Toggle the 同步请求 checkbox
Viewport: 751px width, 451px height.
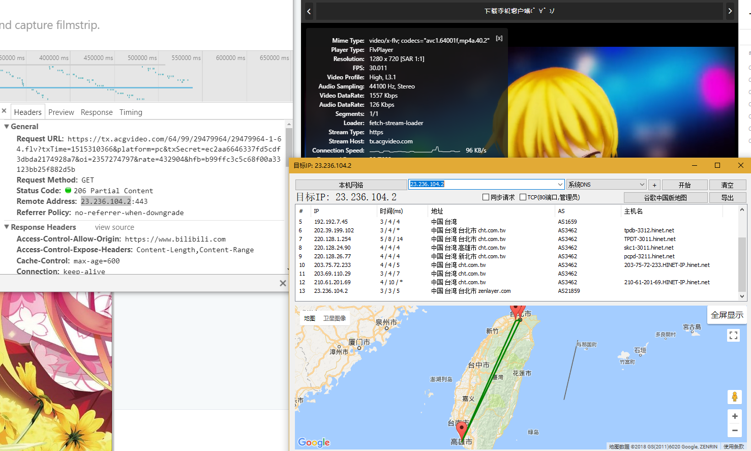coord(486,197)
